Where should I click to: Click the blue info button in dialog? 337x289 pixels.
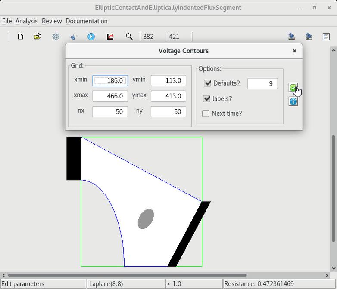[293, 101]
